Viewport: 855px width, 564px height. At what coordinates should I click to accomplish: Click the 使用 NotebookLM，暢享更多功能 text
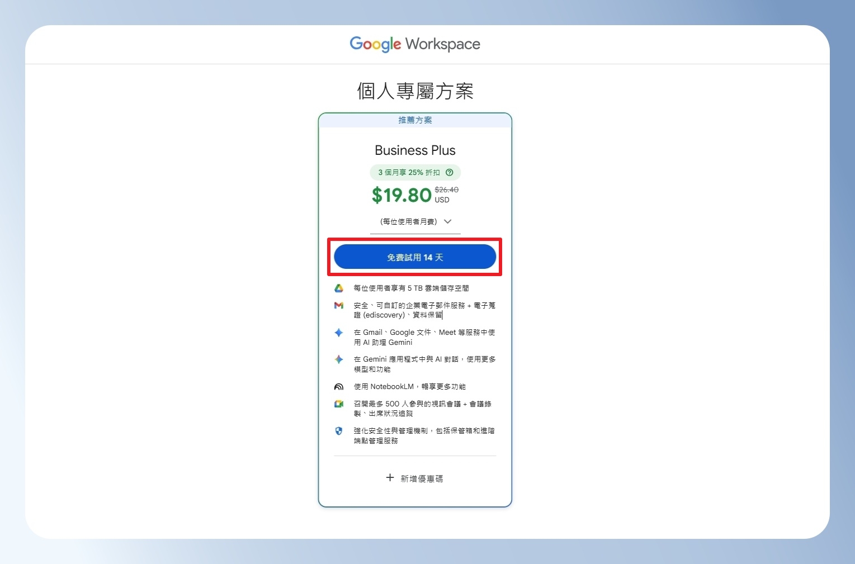[410, 387]
